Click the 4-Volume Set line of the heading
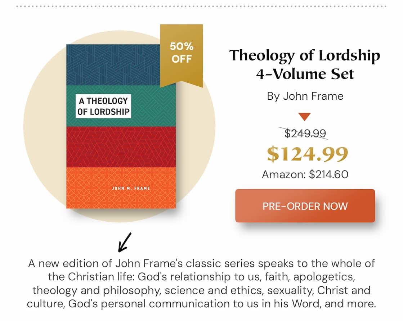The width and height of the screenshot is (403, 321). tap(305, 74)
